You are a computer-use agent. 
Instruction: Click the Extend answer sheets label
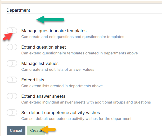point(43,96)
